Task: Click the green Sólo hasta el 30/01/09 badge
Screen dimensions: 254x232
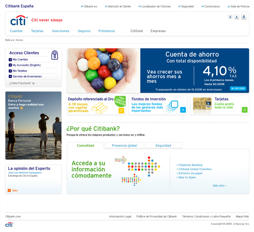Action: pyautogui.click(x=120, y=101)
